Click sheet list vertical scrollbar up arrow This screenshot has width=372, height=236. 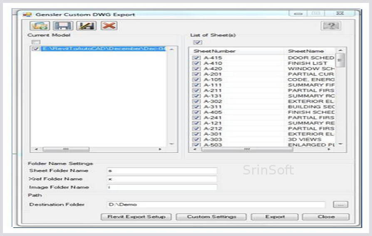(341, 50)
